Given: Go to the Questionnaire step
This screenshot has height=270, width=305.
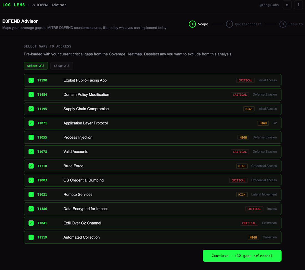Looking at the screenshot, I should 244,24.
